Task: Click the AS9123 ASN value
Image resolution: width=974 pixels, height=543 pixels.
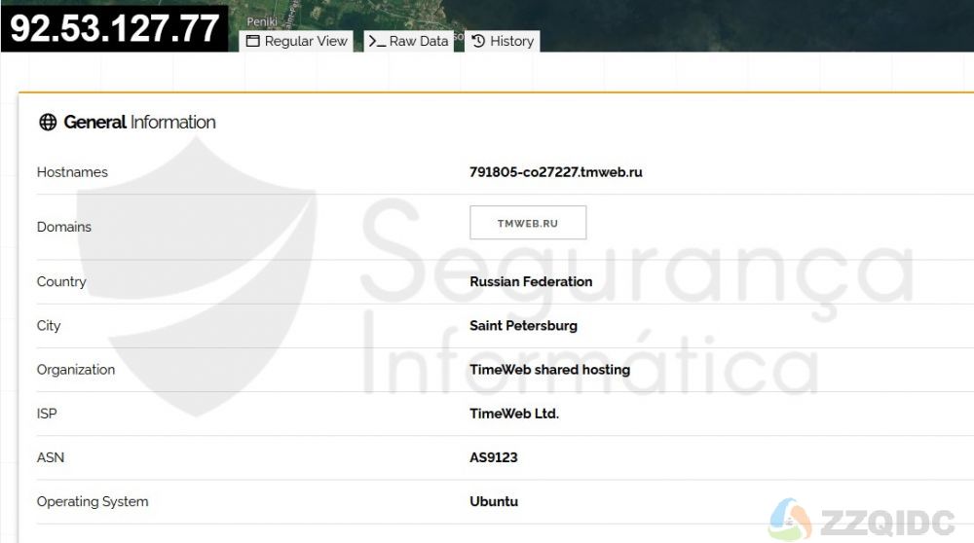Action: 494,457
